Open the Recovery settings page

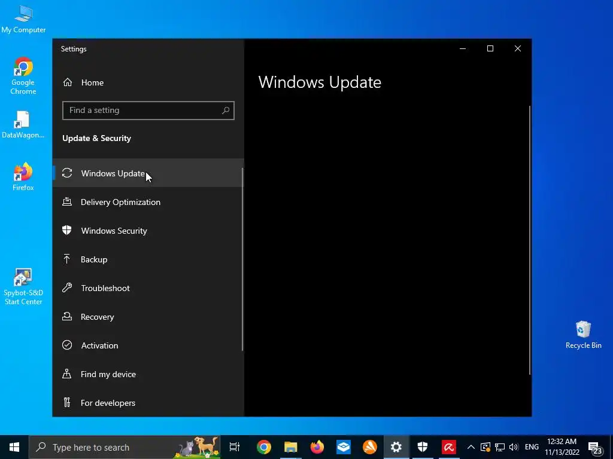coord(148,317)
